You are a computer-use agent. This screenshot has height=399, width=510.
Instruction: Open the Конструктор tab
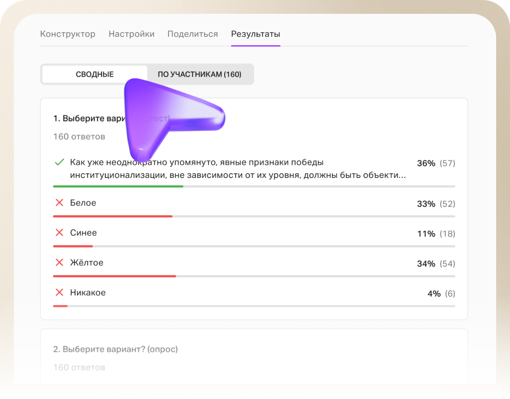point(67,34)
